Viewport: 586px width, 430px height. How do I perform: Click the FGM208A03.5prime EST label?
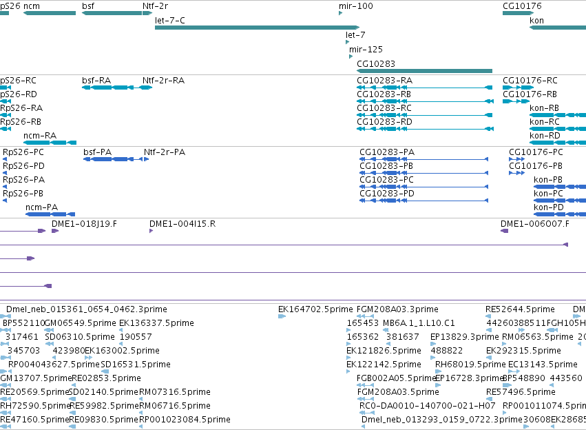398,392
